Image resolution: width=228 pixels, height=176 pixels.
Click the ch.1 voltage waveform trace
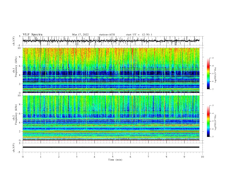click(x=111, y=41)
